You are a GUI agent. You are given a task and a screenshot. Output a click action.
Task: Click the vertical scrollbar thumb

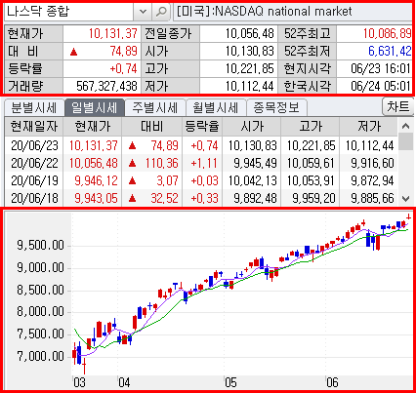[405, 141]
